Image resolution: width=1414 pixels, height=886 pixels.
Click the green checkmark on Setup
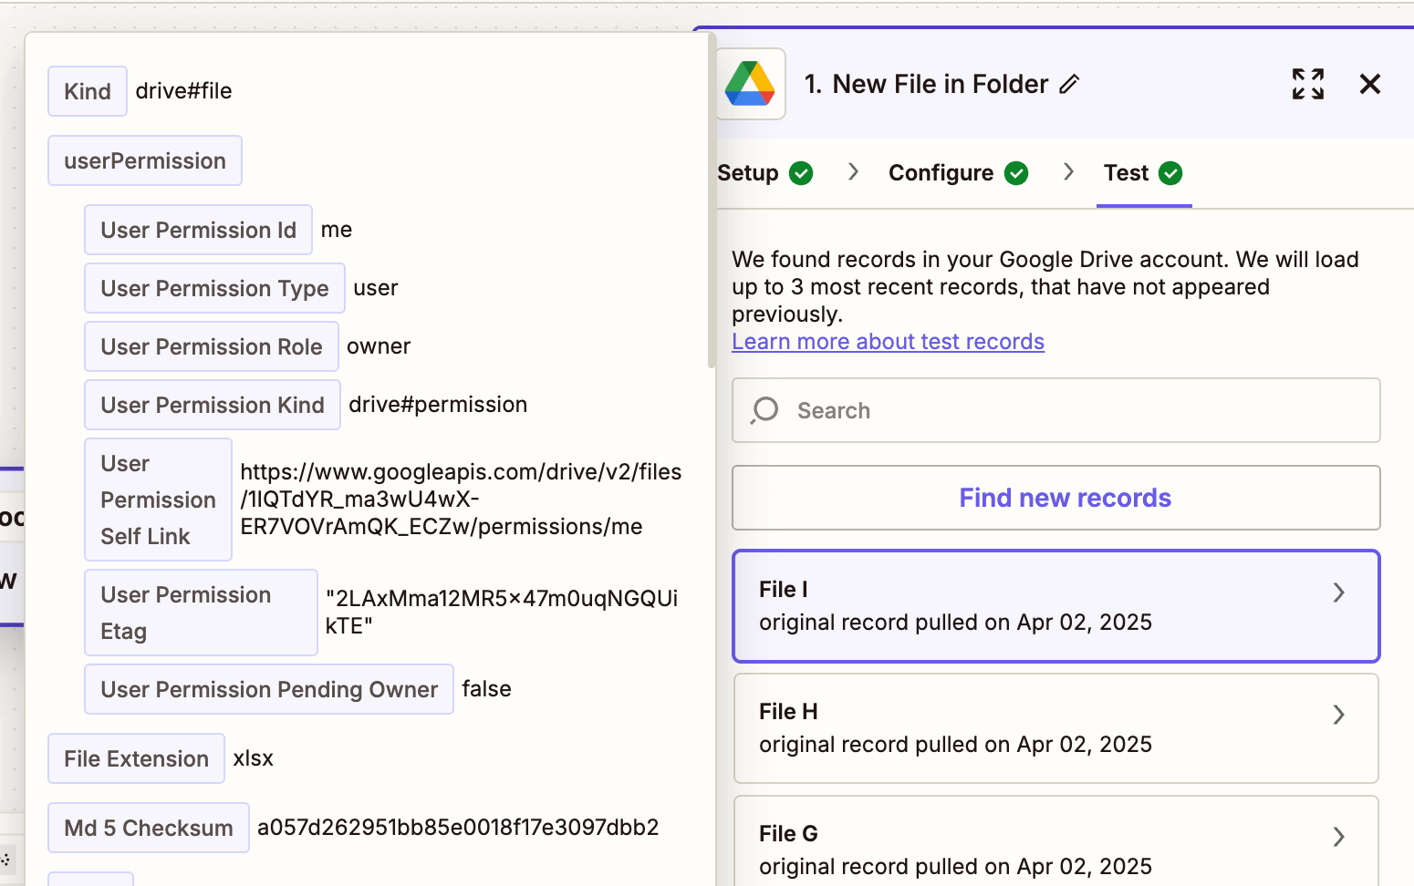[x=801, y=172]
